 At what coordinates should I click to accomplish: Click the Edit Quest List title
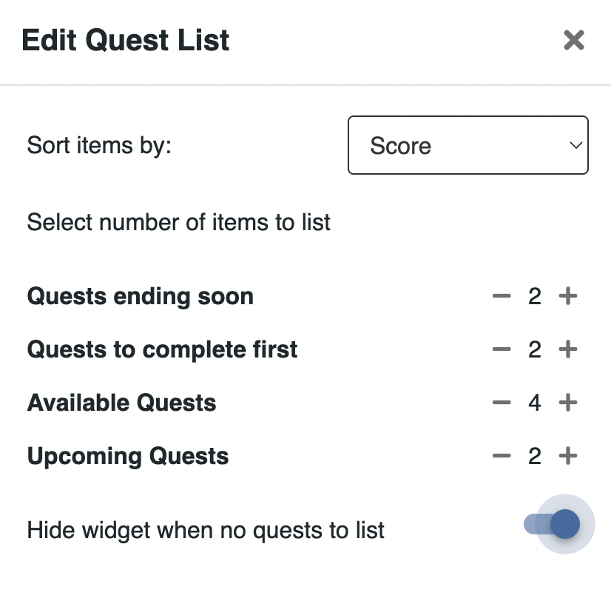[126, 40]
